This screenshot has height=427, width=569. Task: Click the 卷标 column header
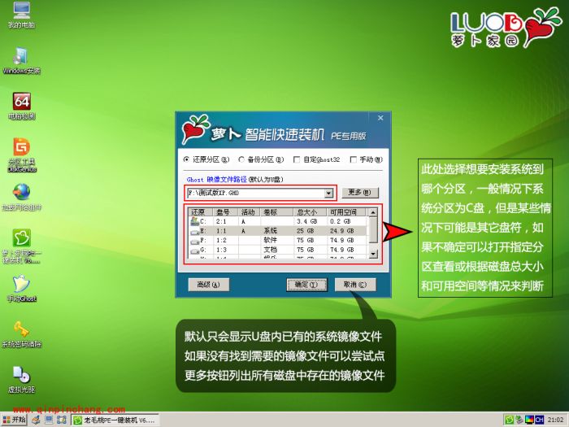click(x=276, y=212)
